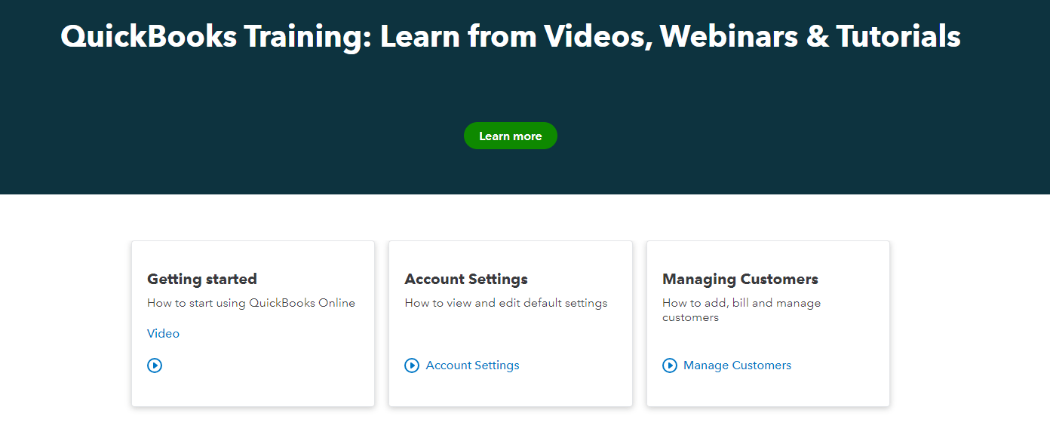Image resolution: width=1050 pixels, height=422 pixels.
Task: Click the green Learn more button
Action: [x=511, y=136]
